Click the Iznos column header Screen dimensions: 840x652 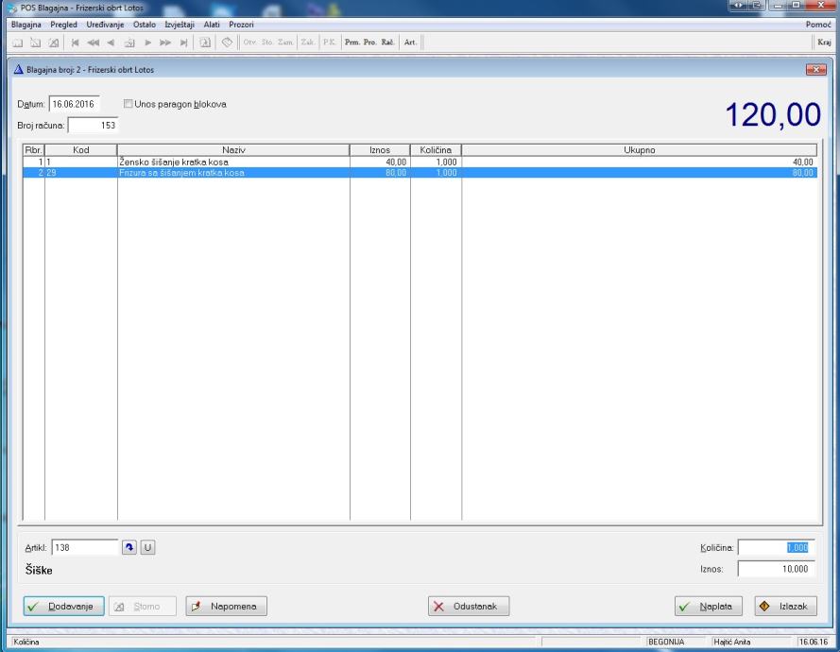380,150
